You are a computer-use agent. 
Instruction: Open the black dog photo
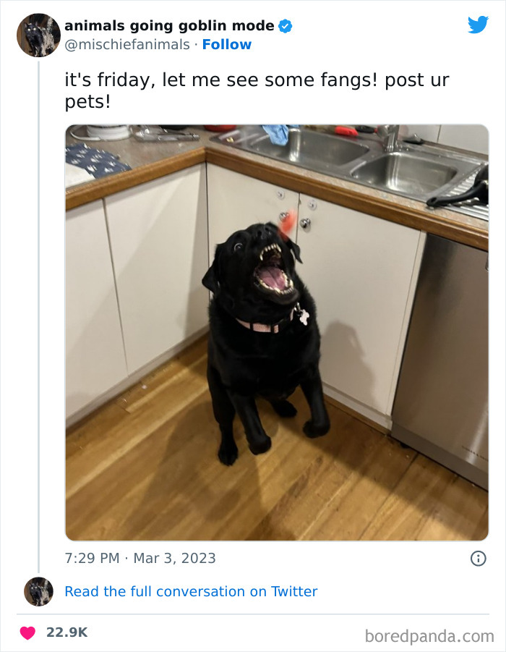277,333
